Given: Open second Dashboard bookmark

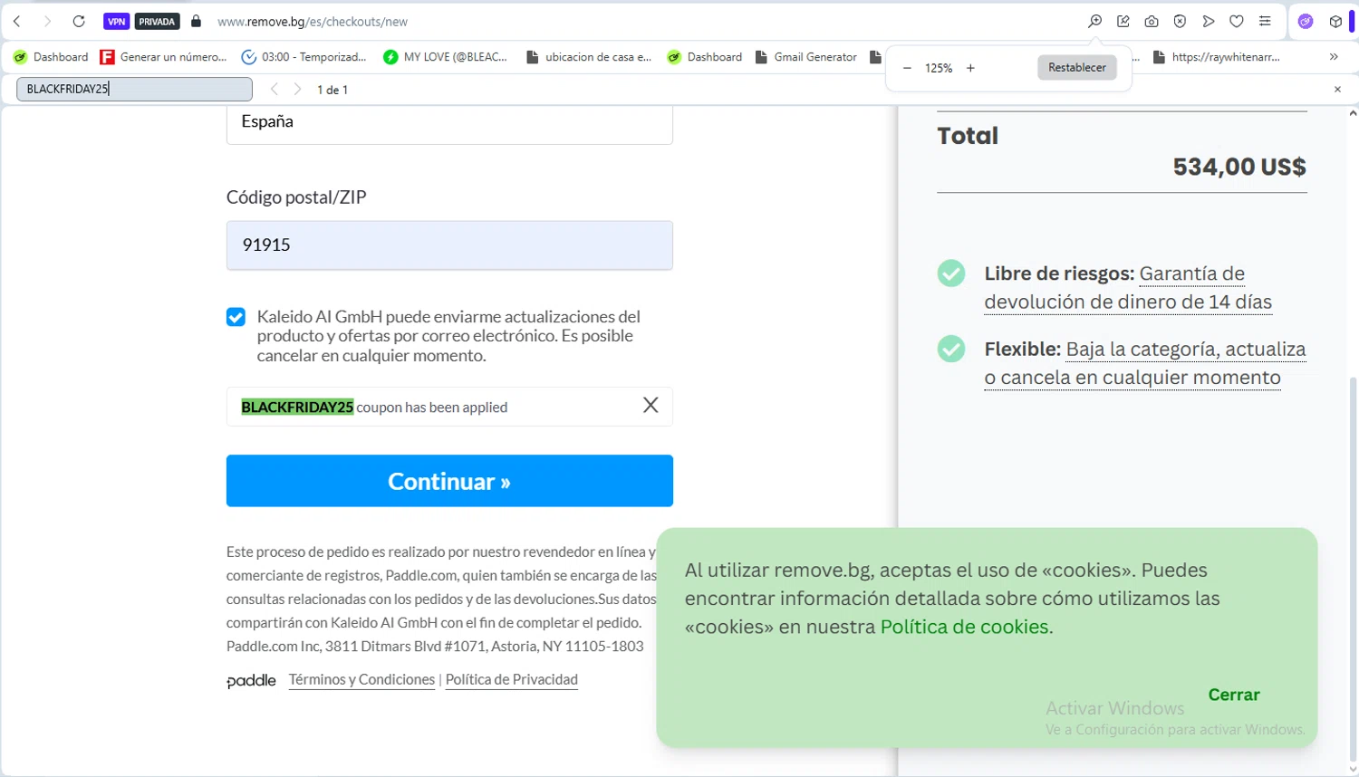Looking at the screenshot, I should (705, 57).
